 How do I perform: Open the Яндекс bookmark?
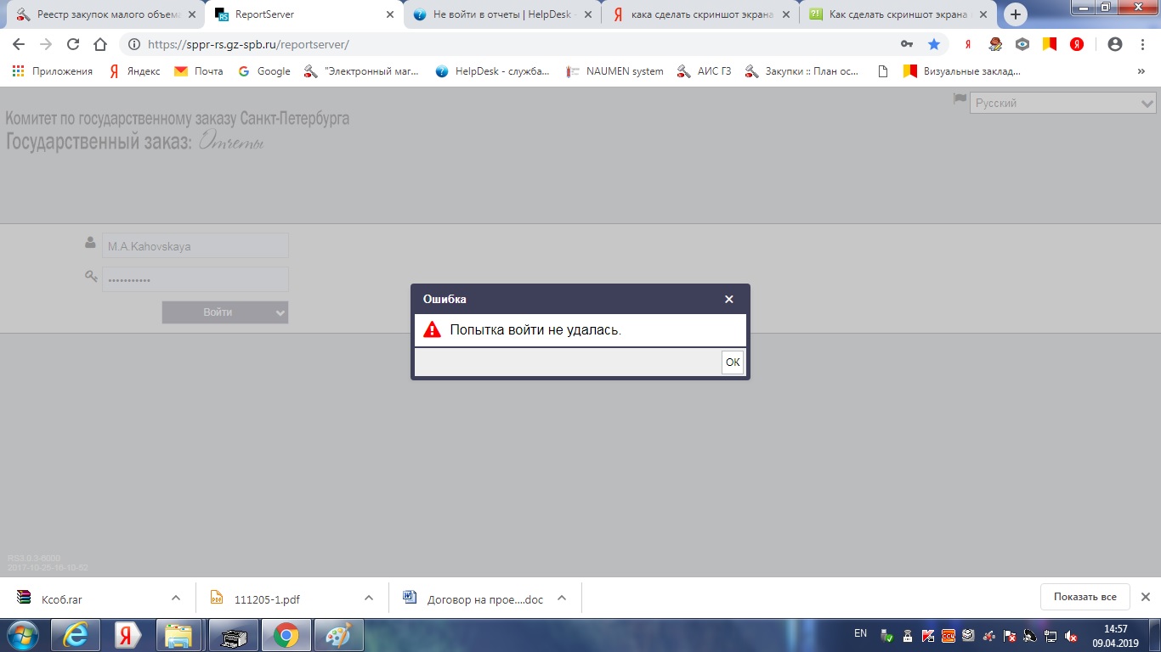pyautogui.click(x=134, y=71)
